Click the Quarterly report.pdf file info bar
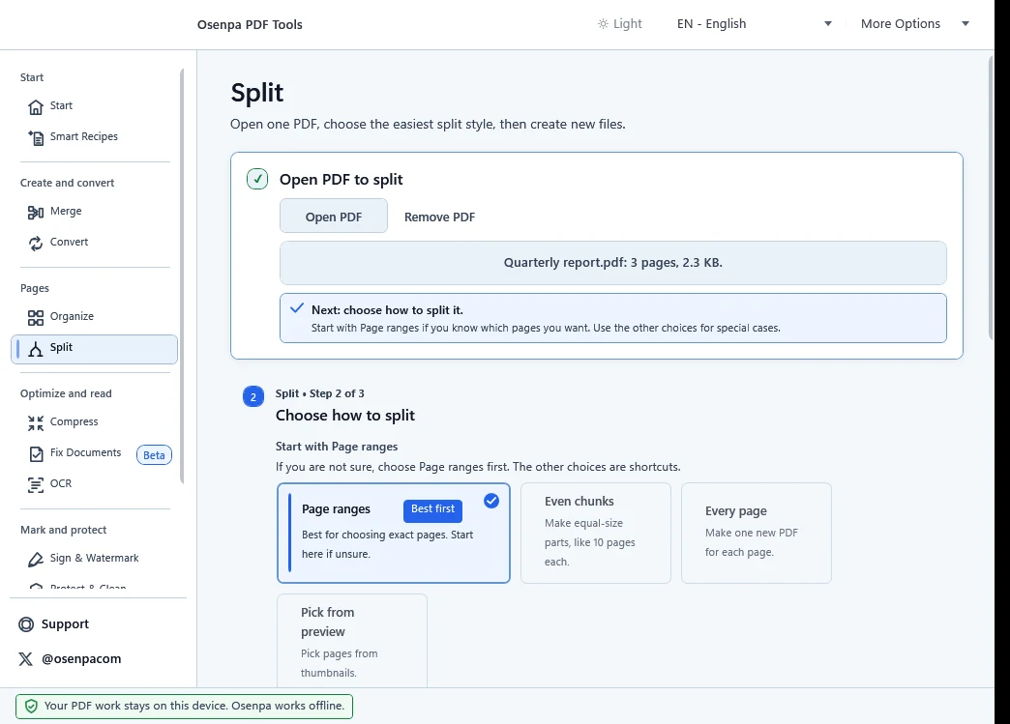 (613, 263)
